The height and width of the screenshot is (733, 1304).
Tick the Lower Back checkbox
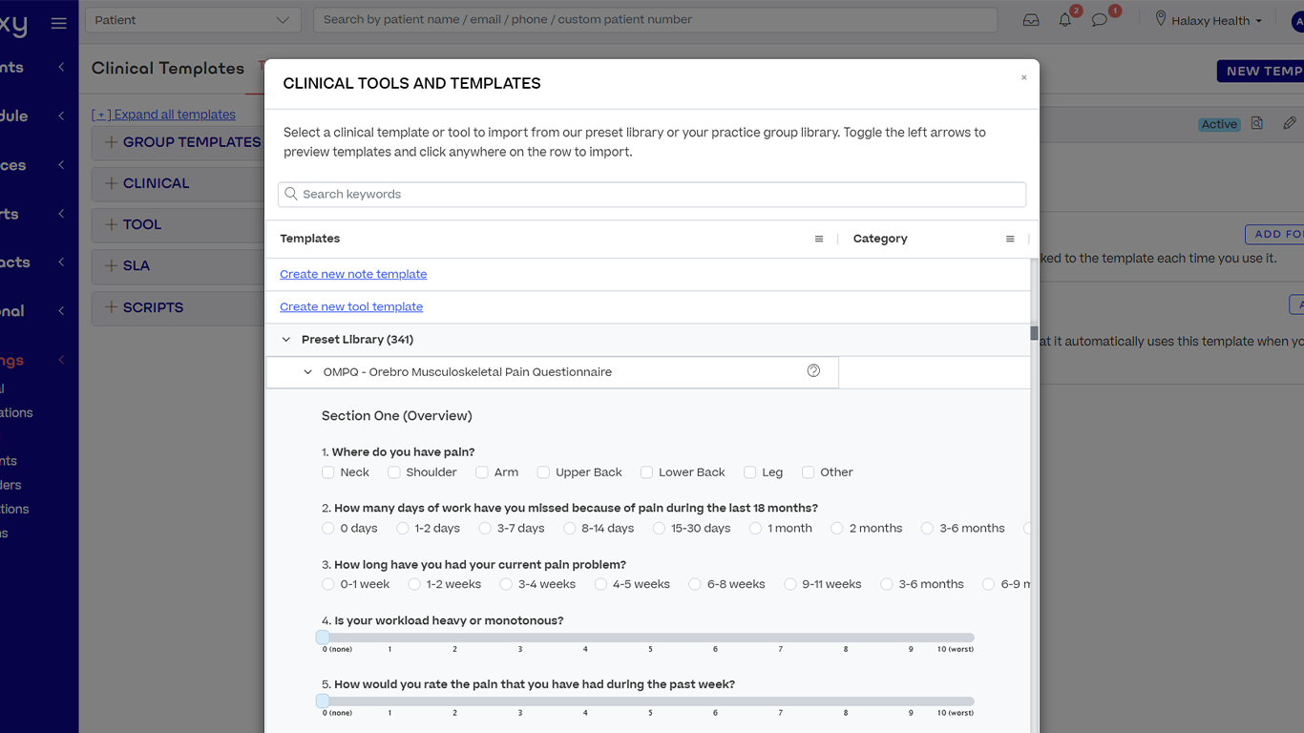click(646, 472)
